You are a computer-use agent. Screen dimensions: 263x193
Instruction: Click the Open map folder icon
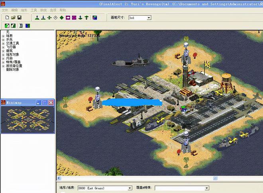pos(13,18)
